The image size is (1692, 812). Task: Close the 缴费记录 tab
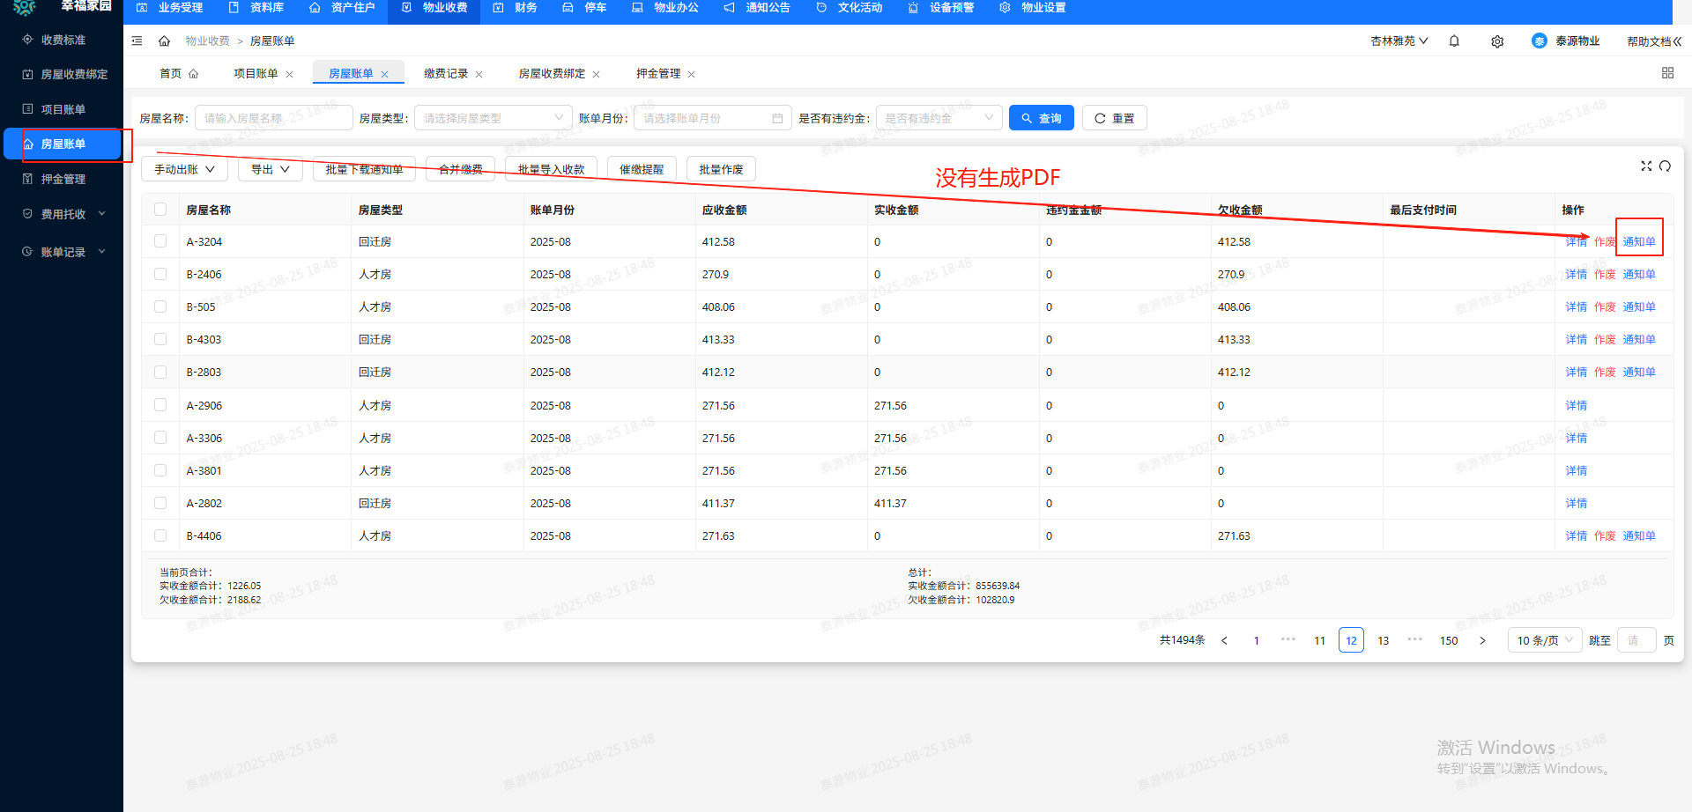point(479,75)
